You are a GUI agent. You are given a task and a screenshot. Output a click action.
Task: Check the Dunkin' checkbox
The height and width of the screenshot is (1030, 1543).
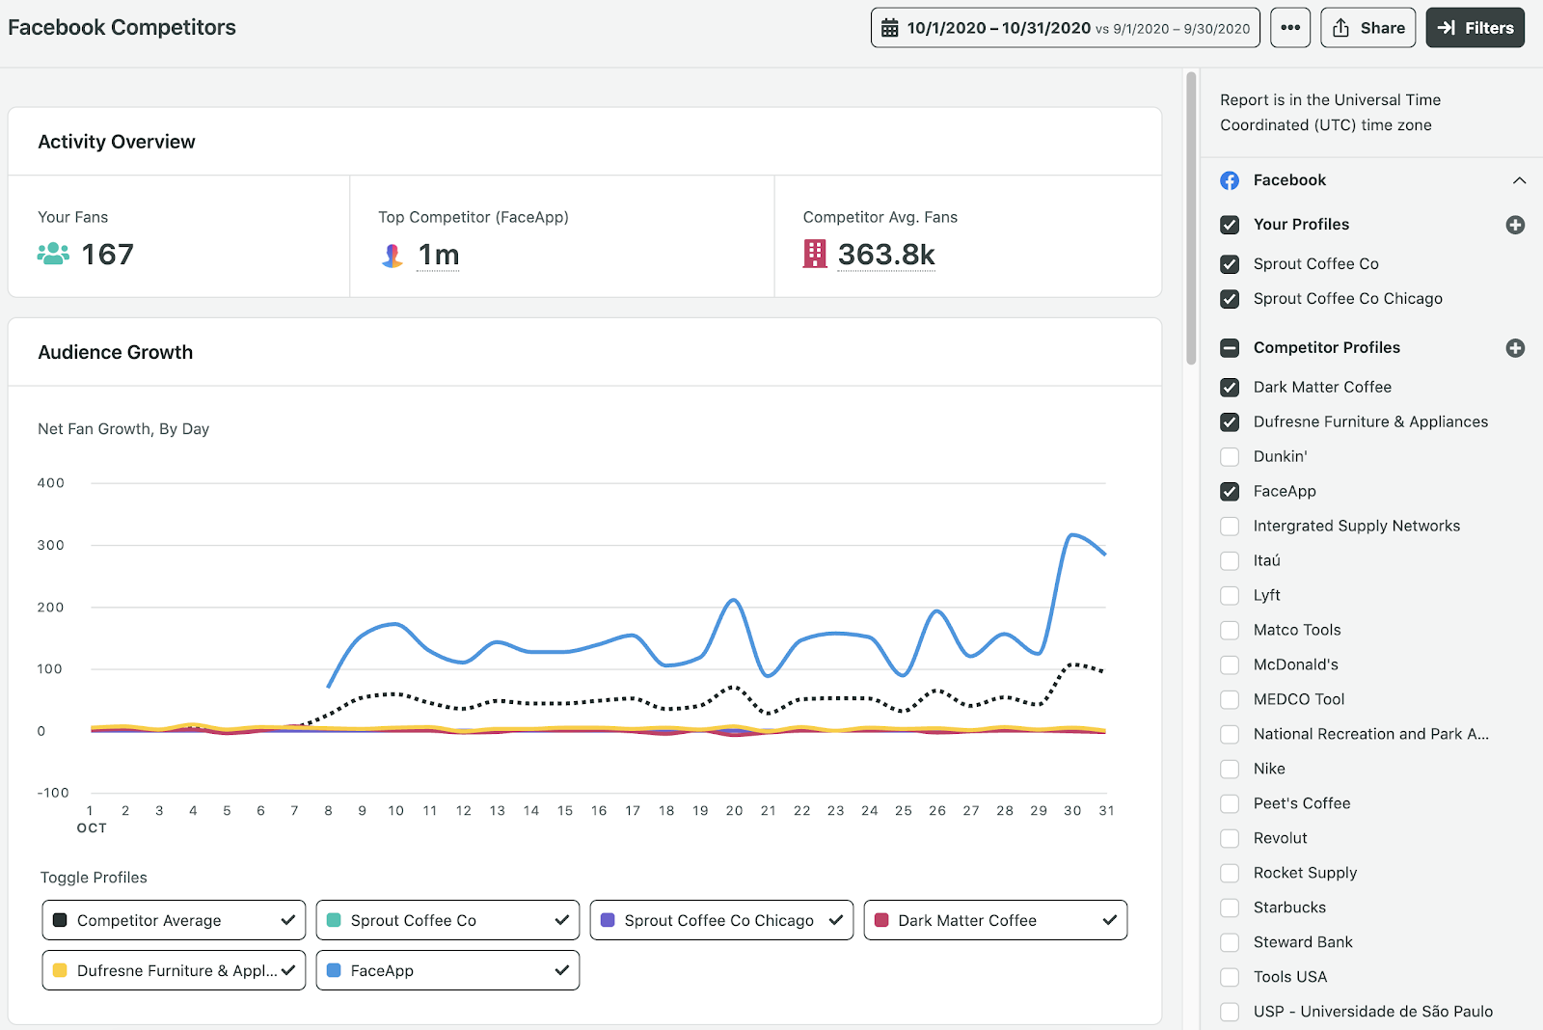(1230, 457)
